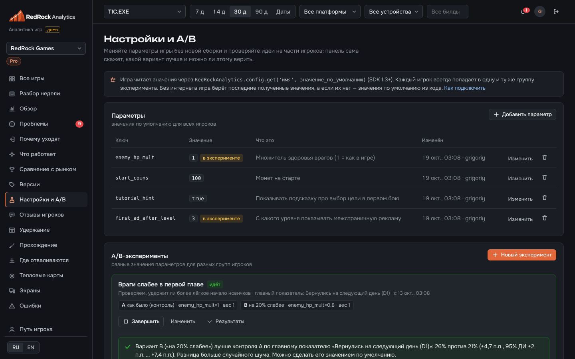Open the RedRock Games organization dropdown
Screen dimensions: 575x359
point(46,48)
